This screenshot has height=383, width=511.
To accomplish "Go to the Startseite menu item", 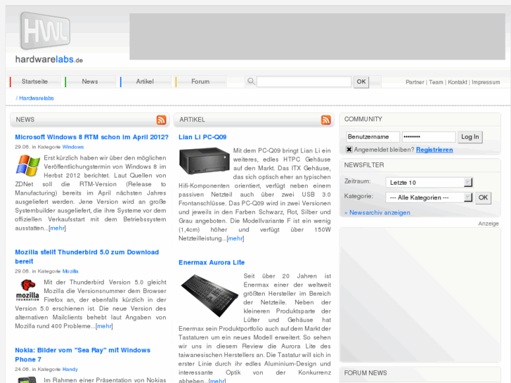I will pos(35,82).
